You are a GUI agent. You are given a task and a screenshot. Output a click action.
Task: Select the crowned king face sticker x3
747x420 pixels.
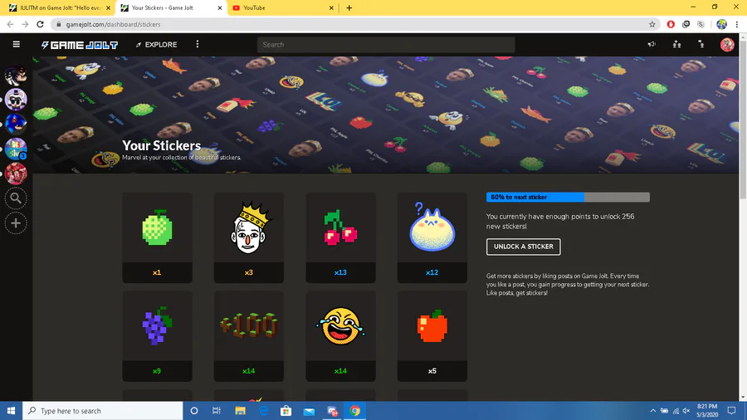[x=249, y=237]
